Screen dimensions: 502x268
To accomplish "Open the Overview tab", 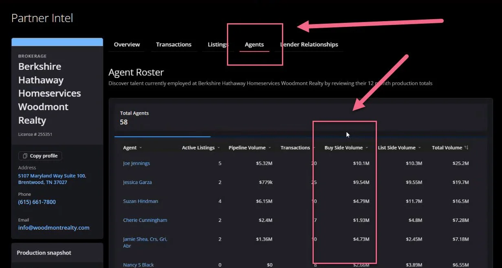I will coord(127,44).
